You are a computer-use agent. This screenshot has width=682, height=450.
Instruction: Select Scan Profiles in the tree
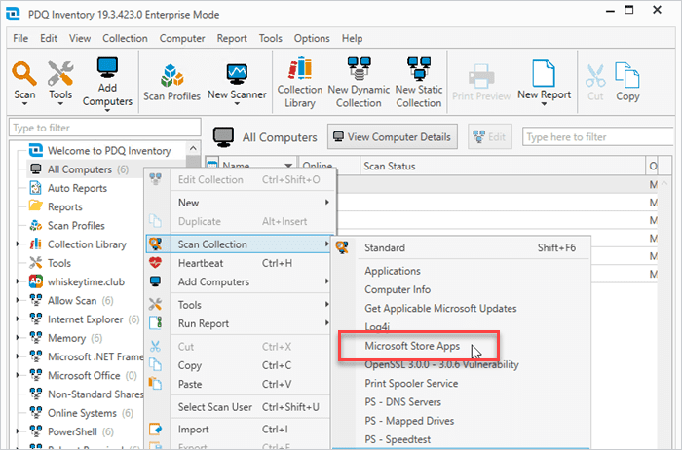76,225
